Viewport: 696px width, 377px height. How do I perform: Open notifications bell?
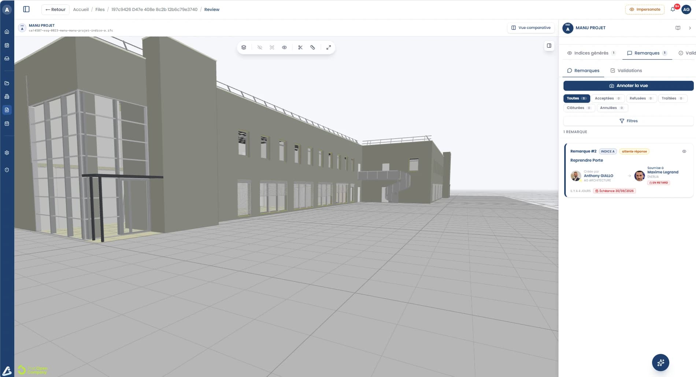[x=673, y=10]
